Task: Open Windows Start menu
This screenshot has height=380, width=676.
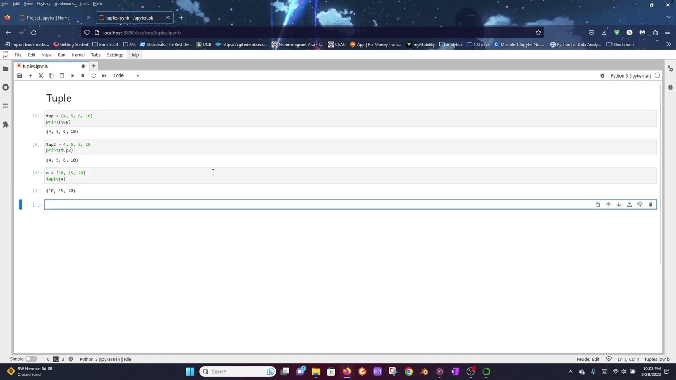Action: tap(190, 372)
